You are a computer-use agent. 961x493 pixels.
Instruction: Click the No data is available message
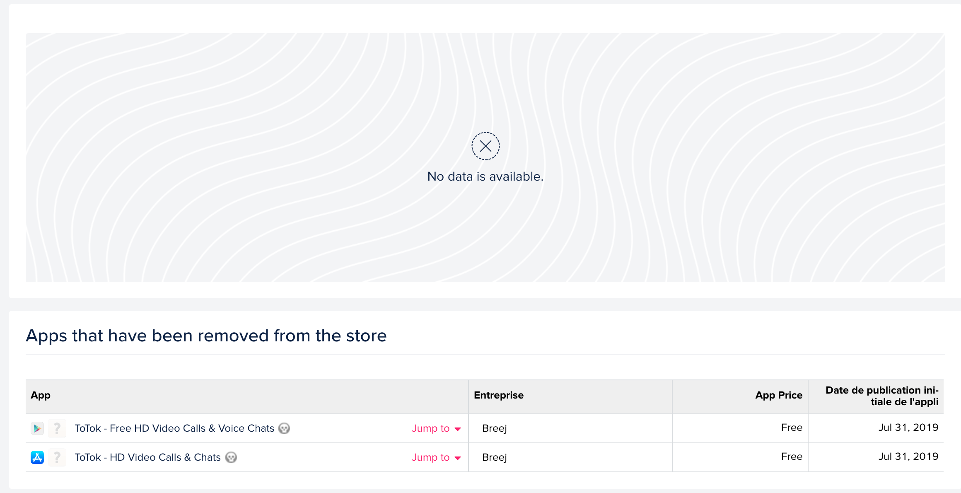485,176
